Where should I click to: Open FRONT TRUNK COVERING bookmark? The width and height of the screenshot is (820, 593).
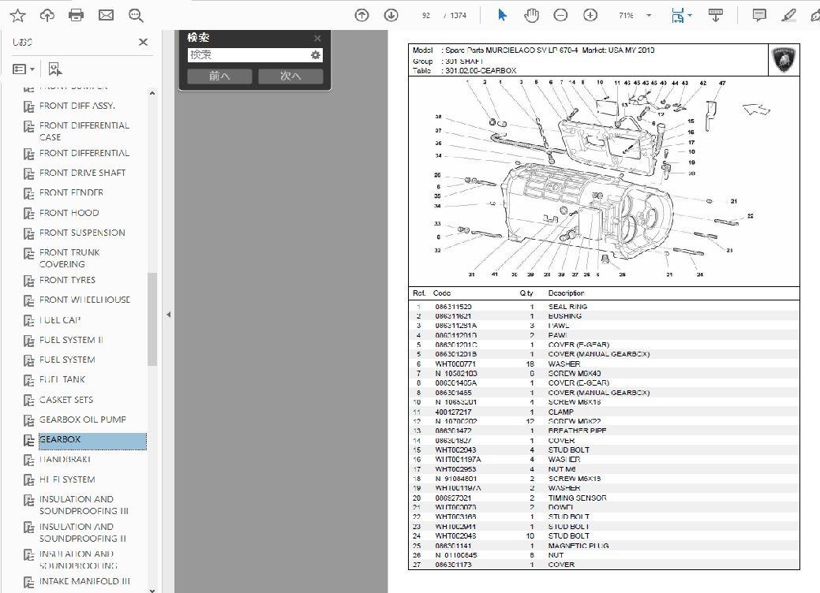point(69,258)
